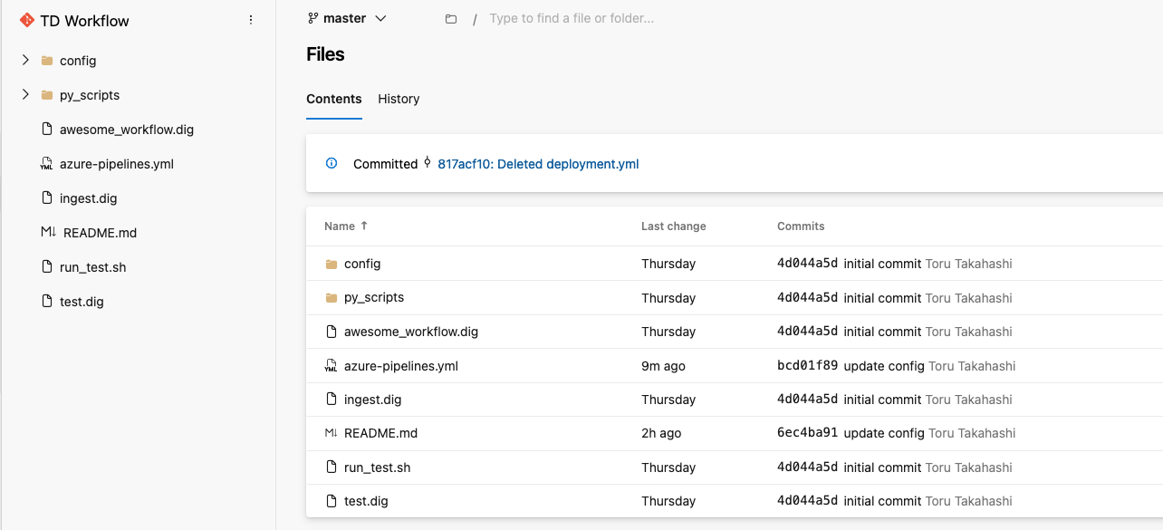The image size is (1163, 530).
Task: Click the config folder icon in file table
Action: (x=331, y=264)
